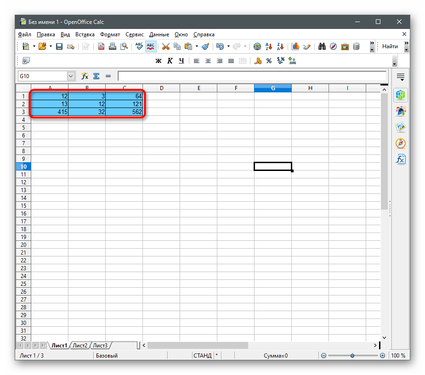Viewport: 425px width, 375px height.
Task: Open the sidebar Functions panel icon
Action: (x=401, y=159)
